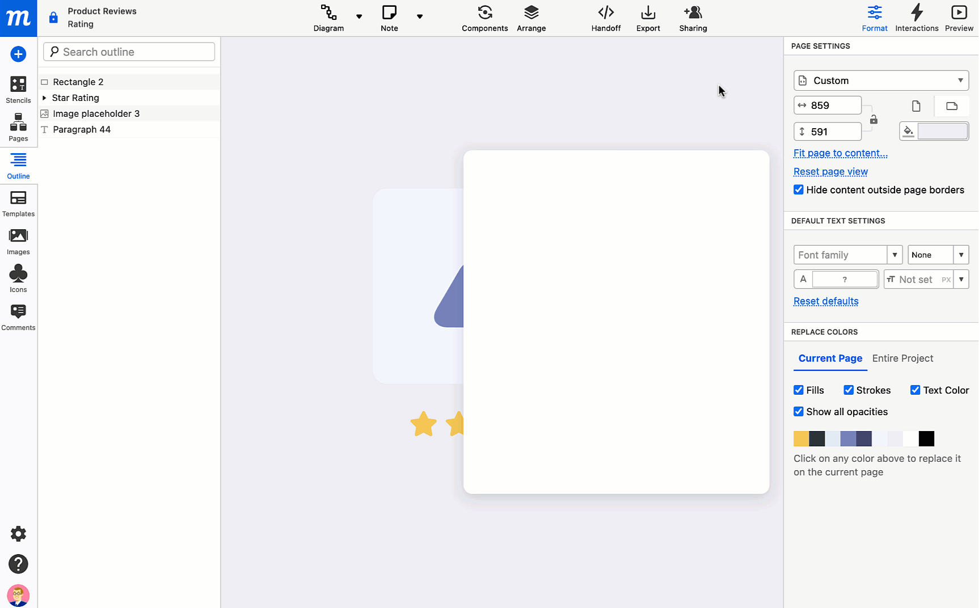The width and height of the screenshot is (979, 608).
Task: Open the Icons panel
Action: pyautogui.click(x=18, y=278)
